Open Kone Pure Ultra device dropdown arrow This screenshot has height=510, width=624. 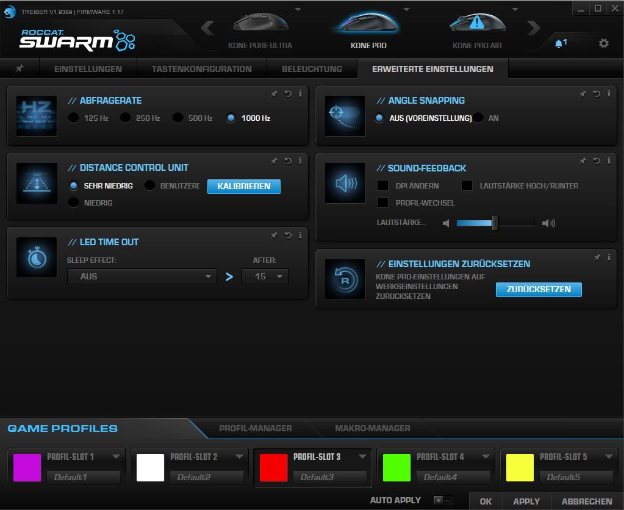pos(298,10)
